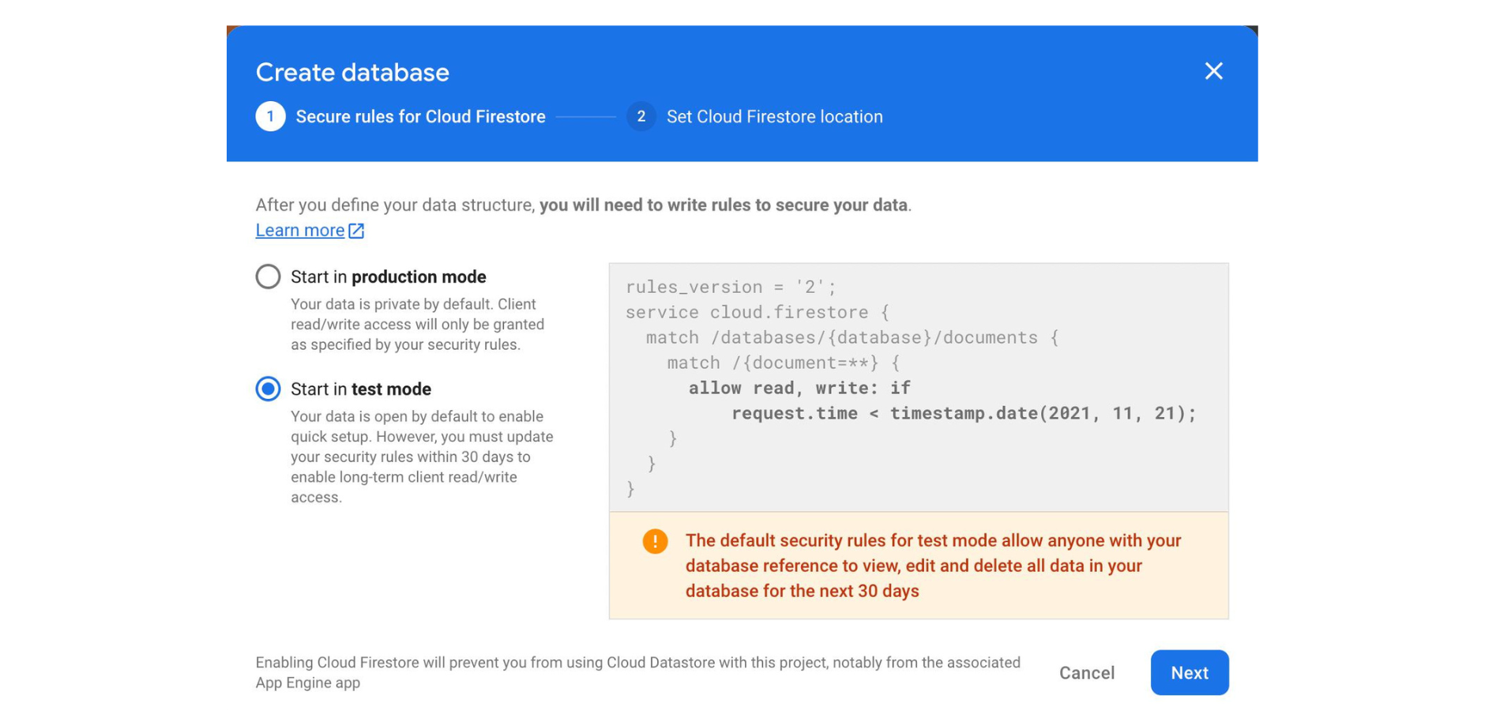Click the Enabling Cloud Firestore notice text

tap(637, 672)
